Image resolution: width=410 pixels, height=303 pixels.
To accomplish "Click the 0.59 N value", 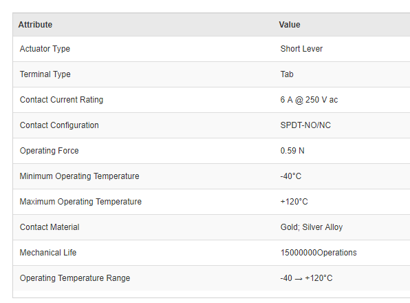I will point(292,151).
